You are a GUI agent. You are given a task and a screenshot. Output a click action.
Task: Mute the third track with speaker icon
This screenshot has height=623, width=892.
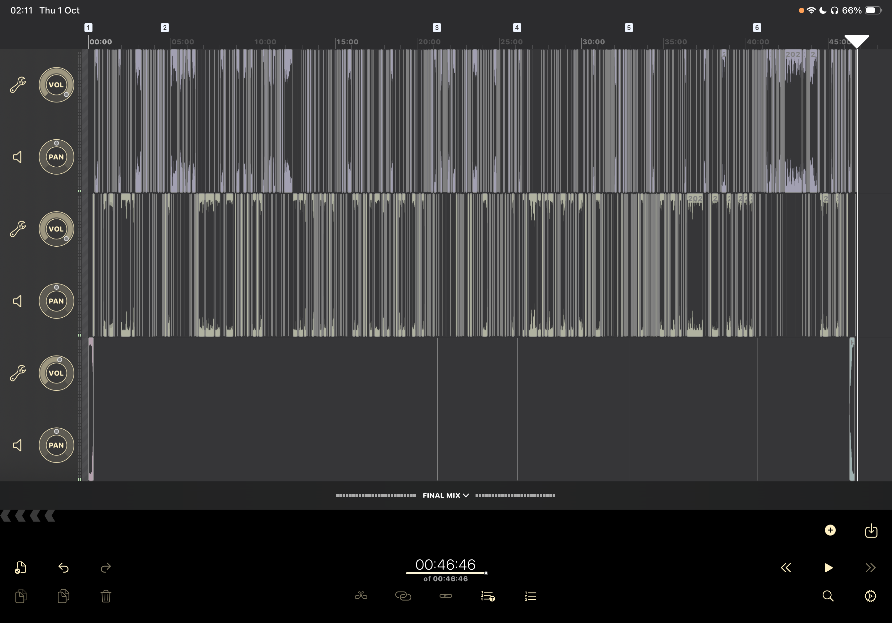17,445
